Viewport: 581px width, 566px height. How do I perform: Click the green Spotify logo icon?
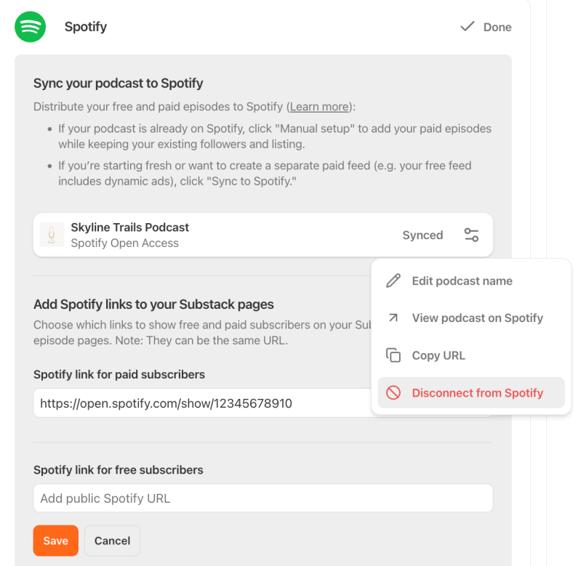pos(30,27)
